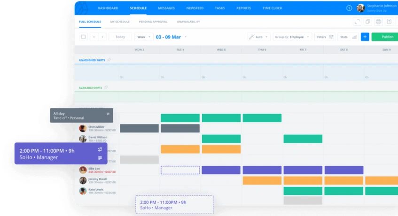Expand the Auto scheduling dropdown
398x216 pixels.
click(259, 37)
